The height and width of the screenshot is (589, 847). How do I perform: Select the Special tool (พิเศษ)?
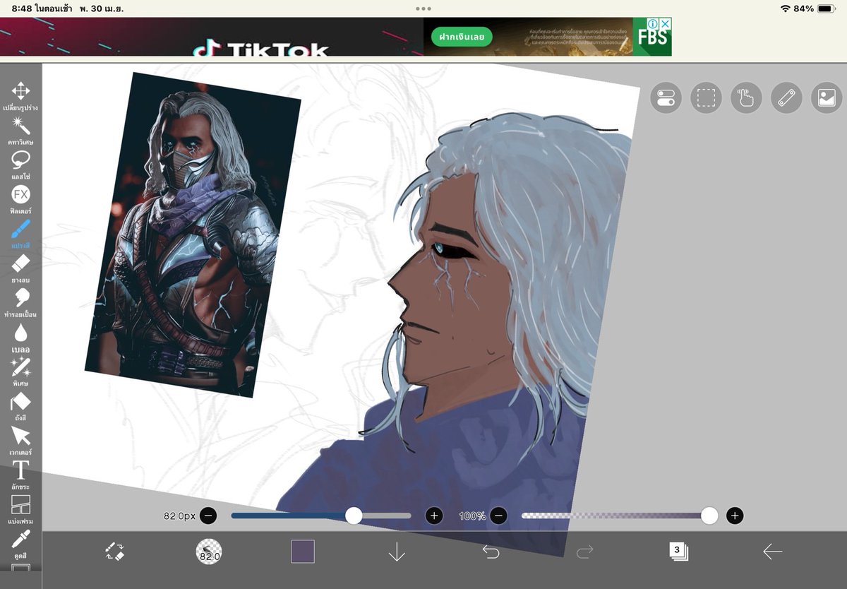coord(20,371)
